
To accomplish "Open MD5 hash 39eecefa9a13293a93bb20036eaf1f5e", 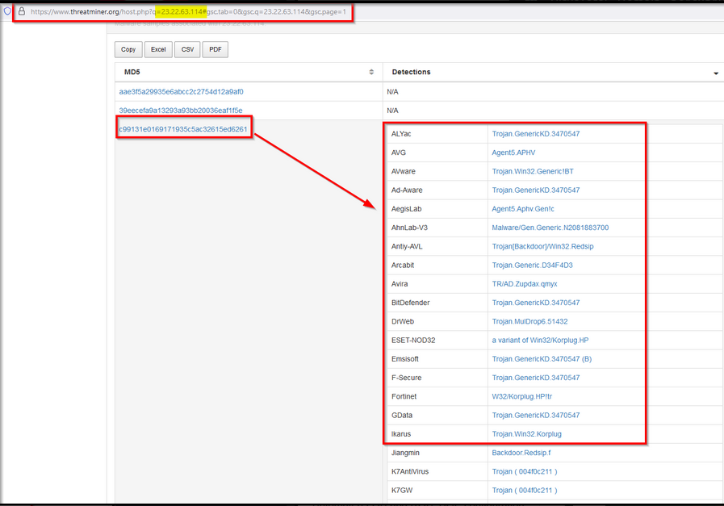I will pyautogui.click(x=181, y=111).
